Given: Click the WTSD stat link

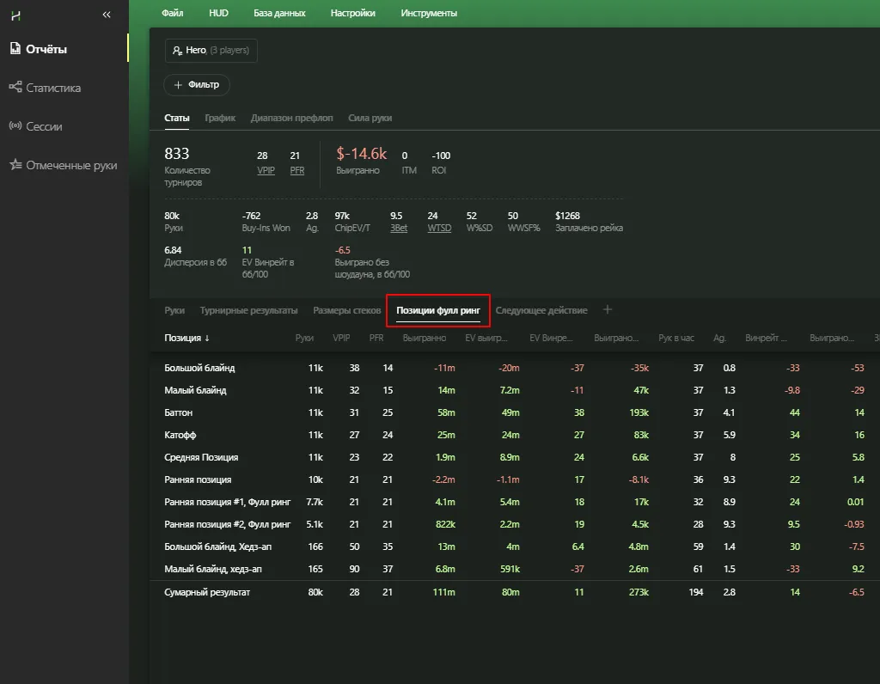Looking at the screenshot, I should pos(438,229).
